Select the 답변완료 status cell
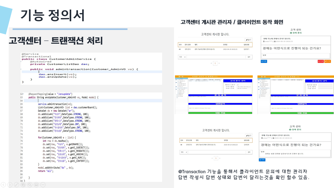Image resolution: width=334 pixels, height=188 pixels. pyautogui.click(x=246, y=145)
